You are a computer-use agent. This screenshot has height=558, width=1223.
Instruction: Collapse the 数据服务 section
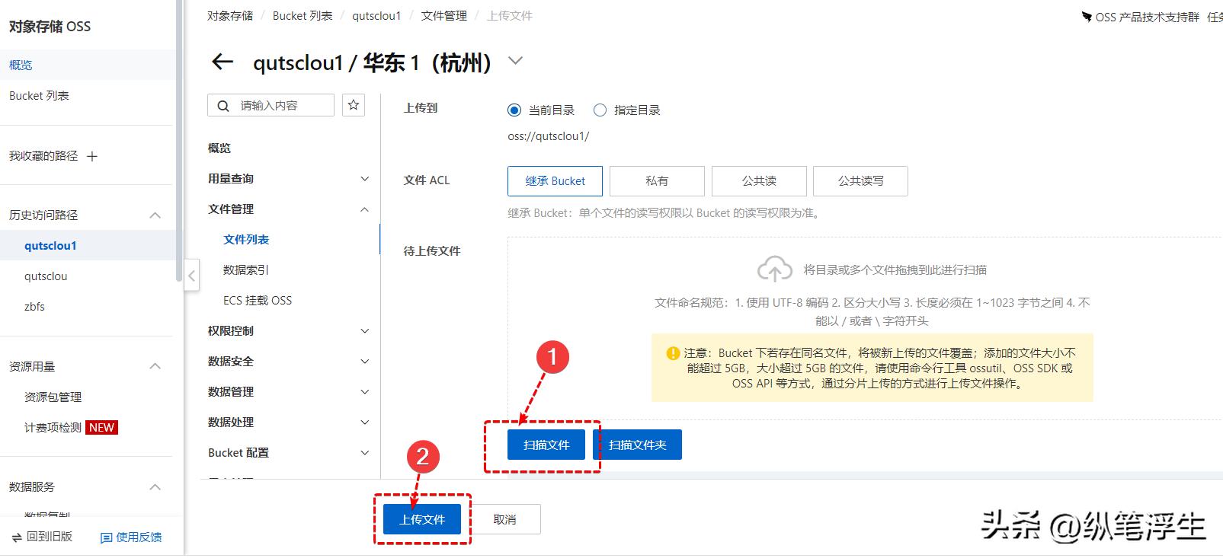tap(155, 487)
